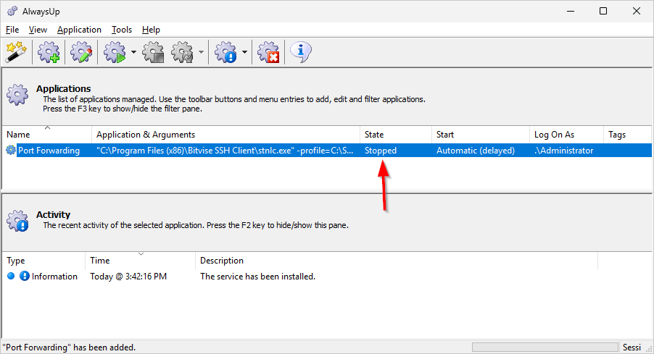This screenshot has width=654, height=354.
Task: Click the Edit Application gear-pencil icon
Action: click(x=81, y=52)
